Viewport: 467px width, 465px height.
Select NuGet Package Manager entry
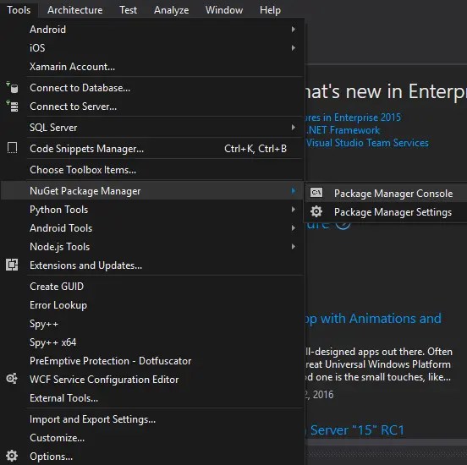[152, 191]
